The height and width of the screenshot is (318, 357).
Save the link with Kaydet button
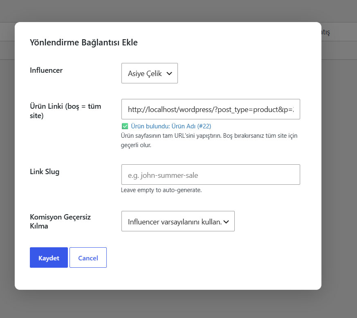[x=49, y=258]
